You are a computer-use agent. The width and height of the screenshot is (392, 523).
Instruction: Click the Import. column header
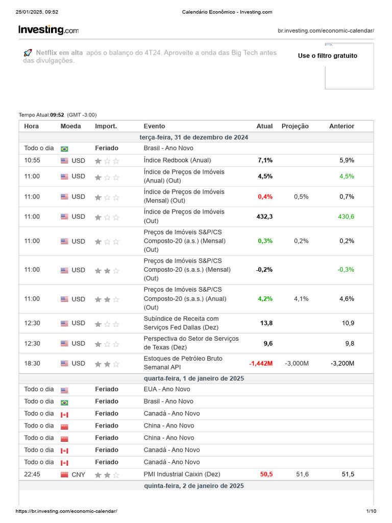[106, 126]
